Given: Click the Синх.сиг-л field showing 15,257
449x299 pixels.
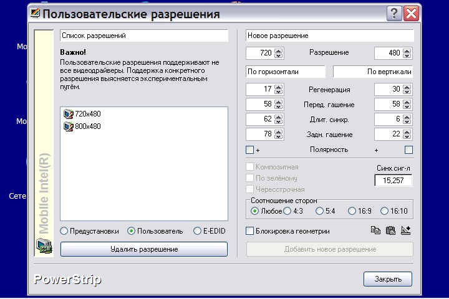Looking at the screenshot, I should click(x=393, y=180).
